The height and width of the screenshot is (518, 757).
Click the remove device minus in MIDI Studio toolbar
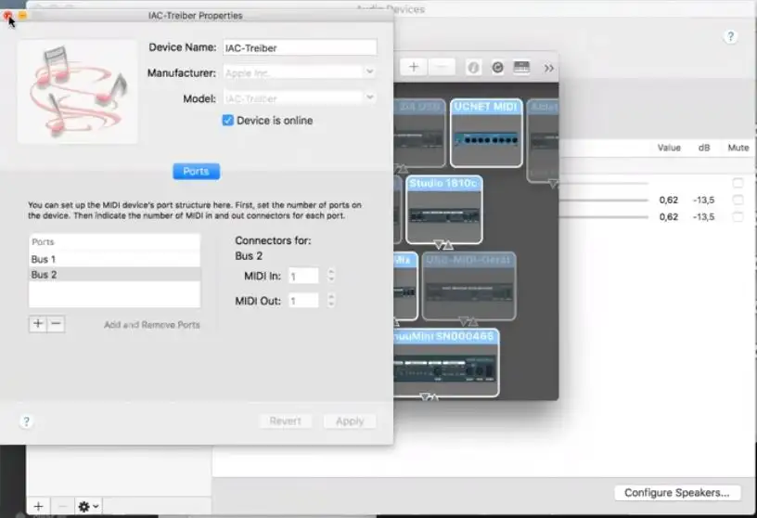point(442,67)
